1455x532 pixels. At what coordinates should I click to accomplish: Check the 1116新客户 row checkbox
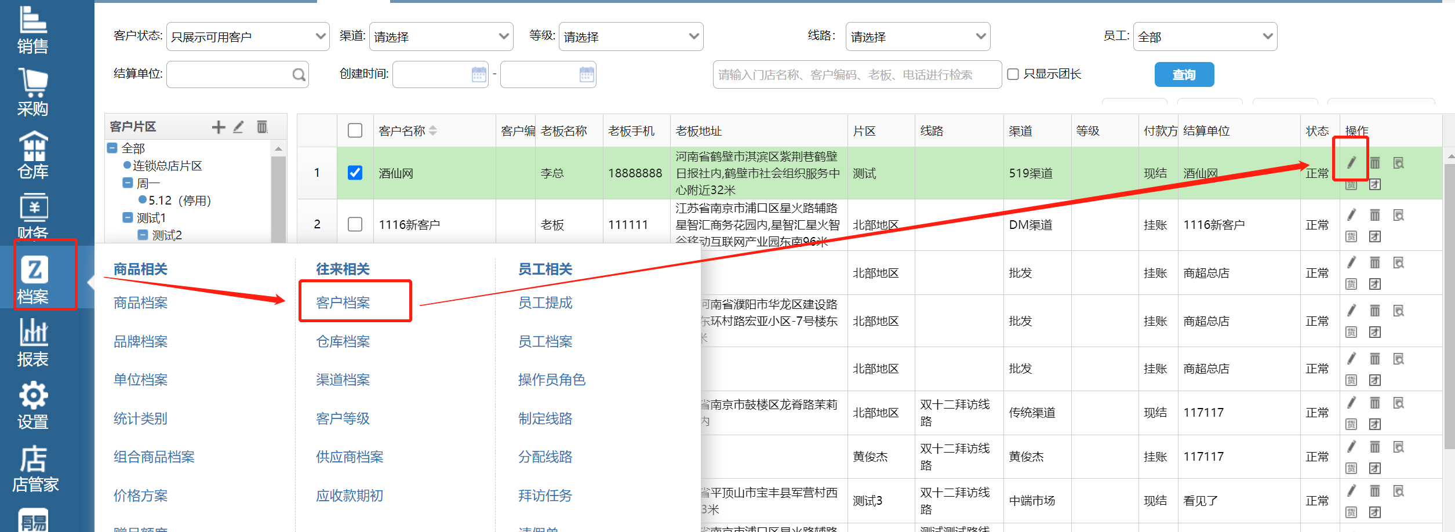355,224
